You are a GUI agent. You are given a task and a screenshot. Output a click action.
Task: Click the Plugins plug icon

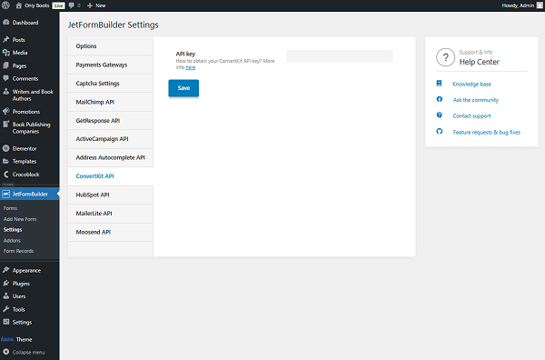click(6, 284)
